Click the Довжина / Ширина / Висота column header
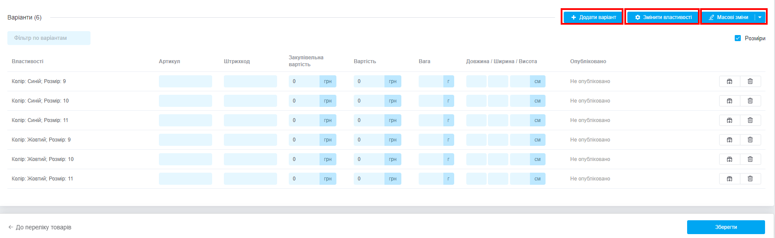Viewport: 775px width, 238px height. [x=501, y=61]
